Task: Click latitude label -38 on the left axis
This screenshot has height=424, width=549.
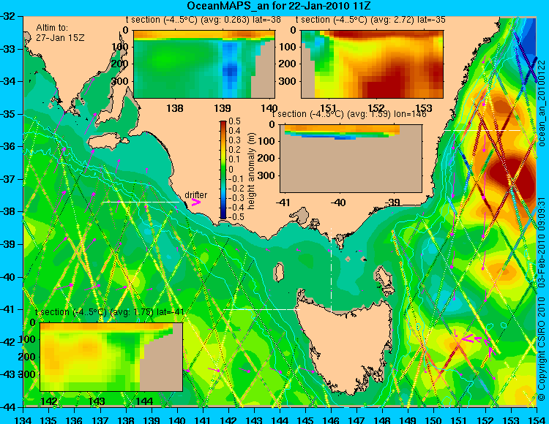Action: pyautogui.click(x=8, y=212)
